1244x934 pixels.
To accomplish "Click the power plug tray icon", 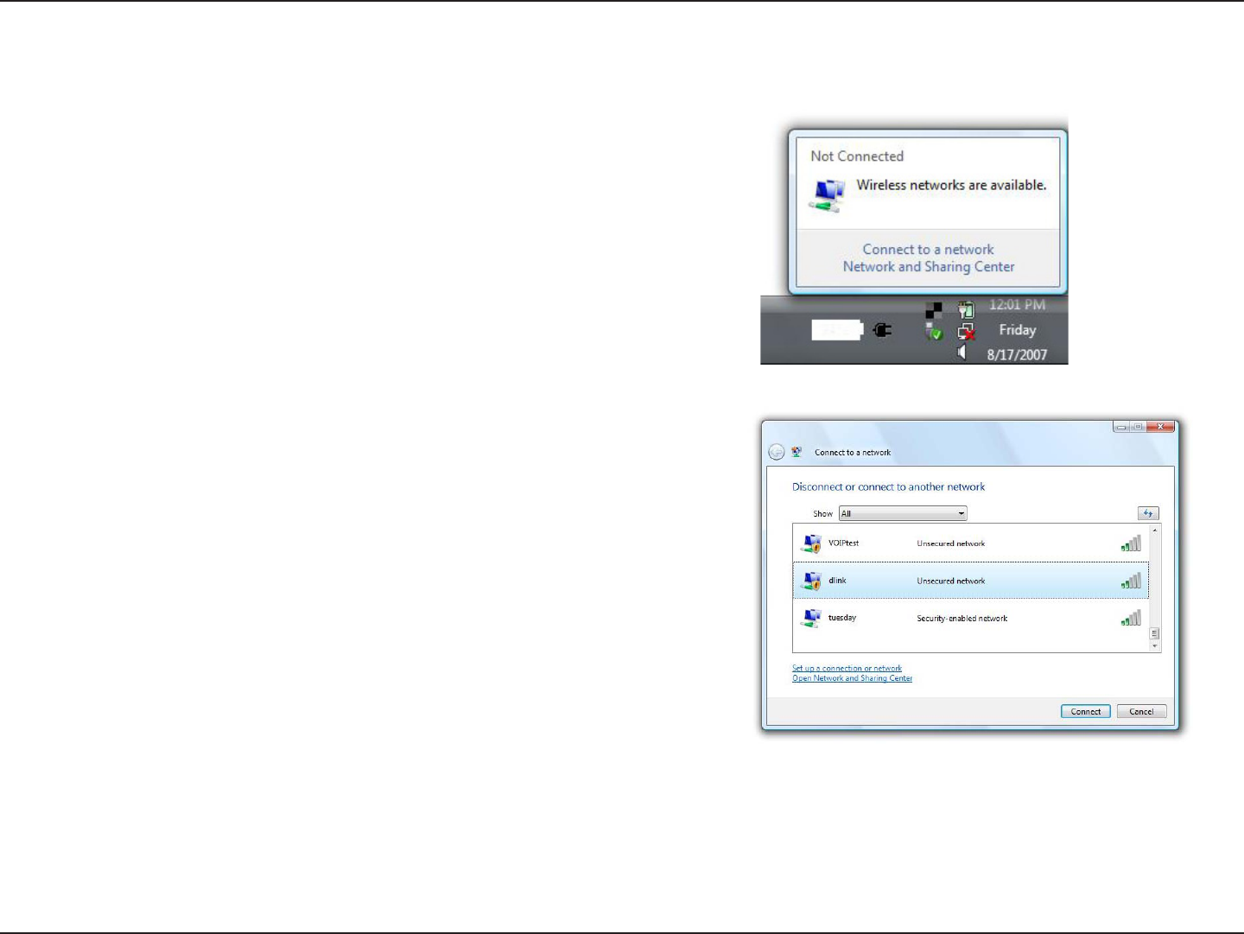I will click(882, 330).
